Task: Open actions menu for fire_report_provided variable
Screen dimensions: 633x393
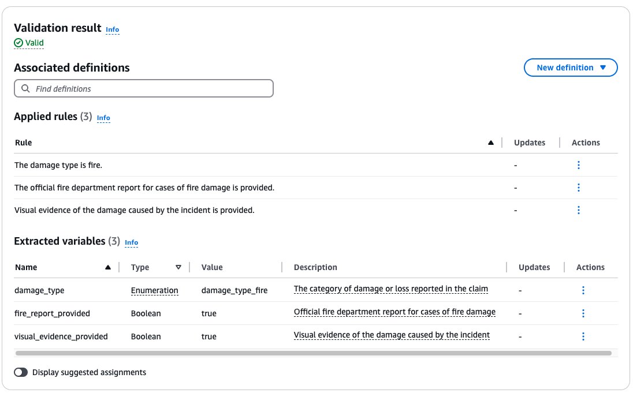Action: [x=583, y=313]
